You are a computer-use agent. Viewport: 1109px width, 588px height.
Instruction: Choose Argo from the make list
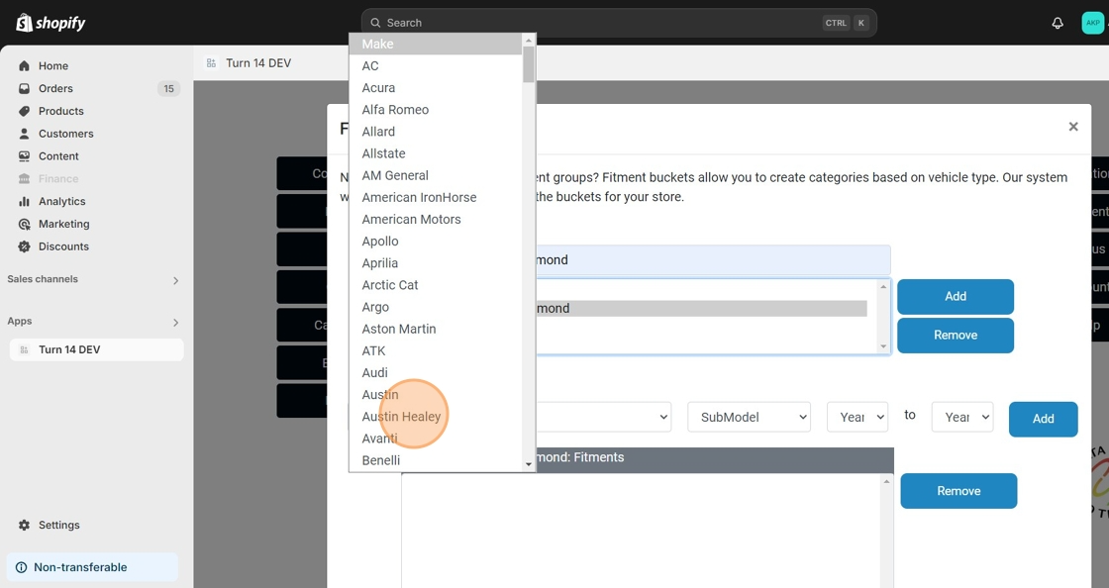435,307
